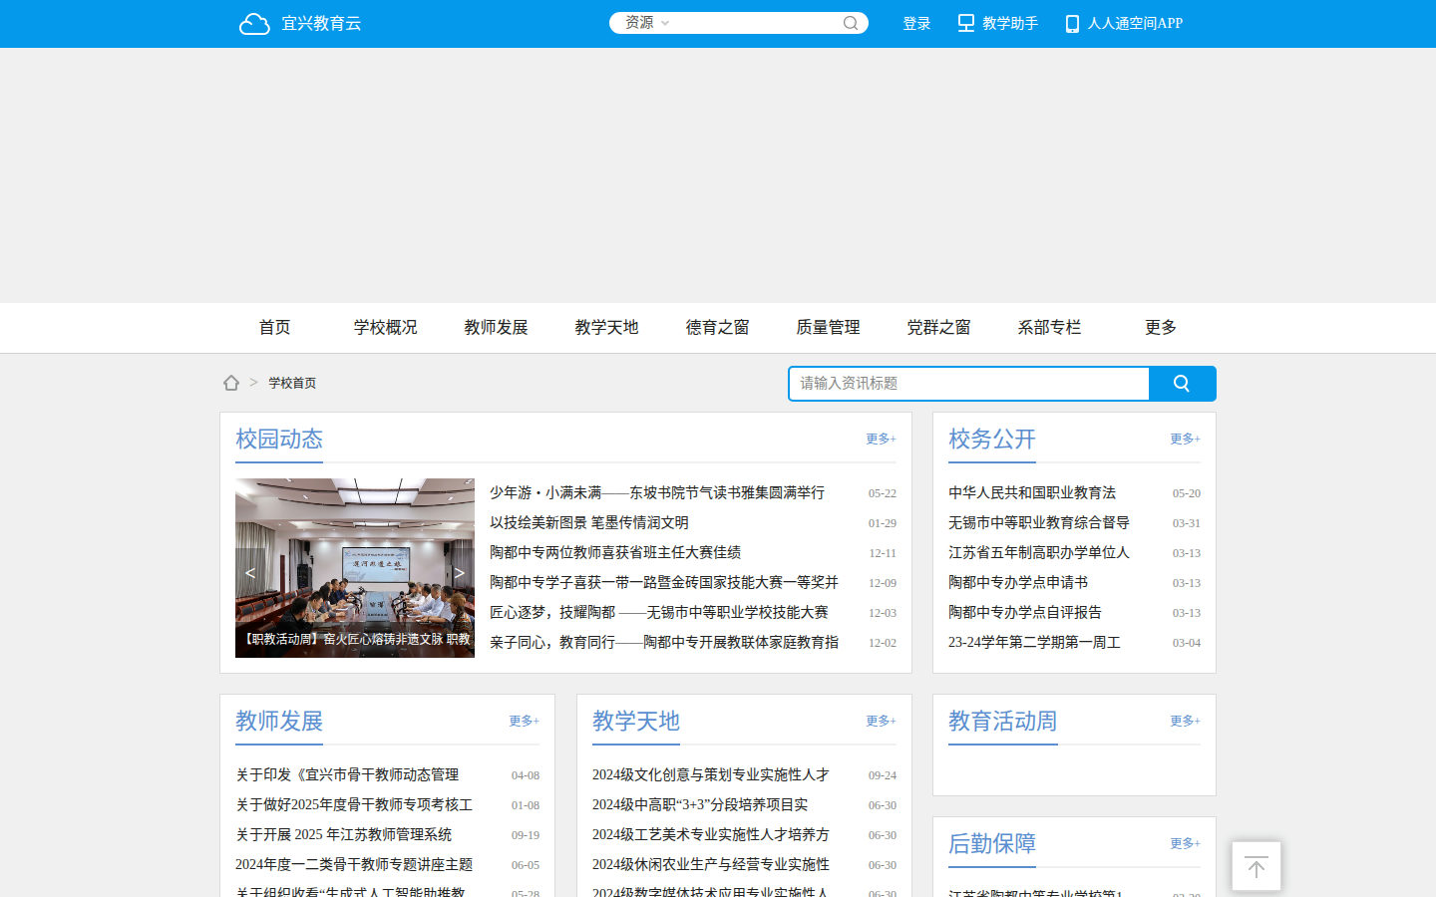Focus the top header search field
Screen dimensions: 1436x897
[758, 23]
